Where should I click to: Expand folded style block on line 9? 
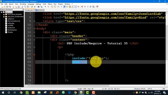34,21
